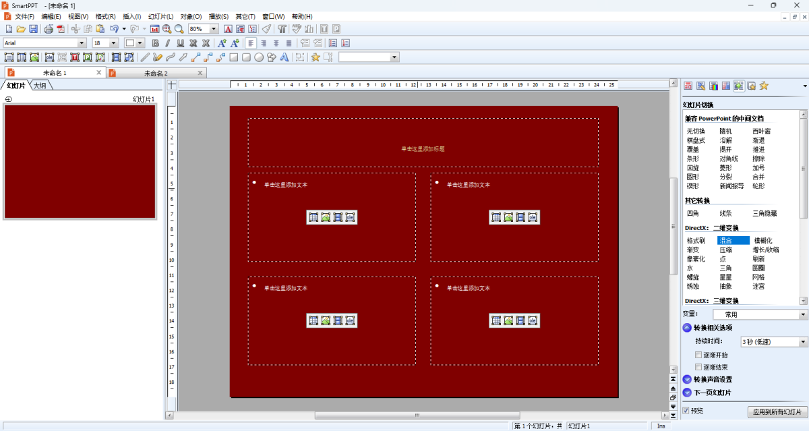Enable the 逐渐结束 checkbox
The image size is (809, 431).
(698, 368)
